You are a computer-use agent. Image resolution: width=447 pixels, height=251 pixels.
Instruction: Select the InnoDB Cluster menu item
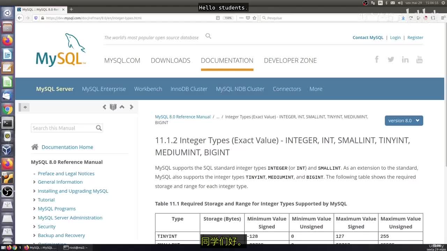click(x=189, y=89)
